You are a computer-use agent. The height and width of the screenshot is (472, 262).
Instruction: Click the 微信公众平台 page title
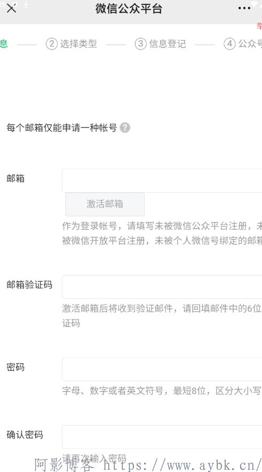click(129, 9)
